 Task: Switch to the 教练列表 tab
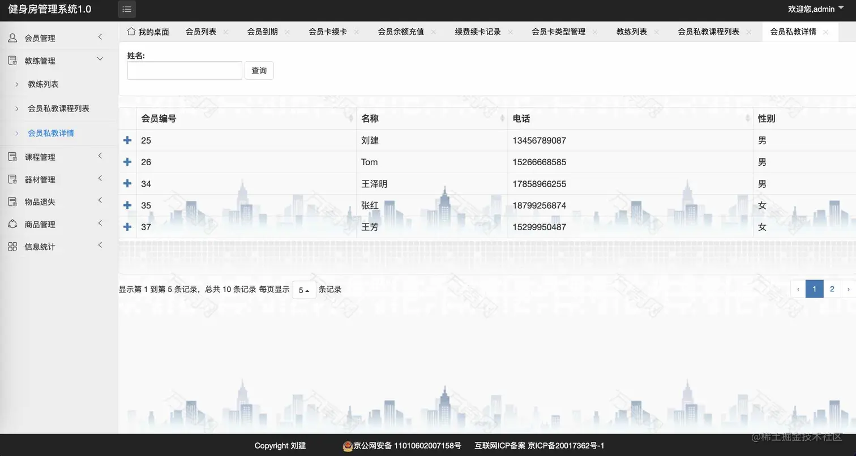(x=632, y=32)
